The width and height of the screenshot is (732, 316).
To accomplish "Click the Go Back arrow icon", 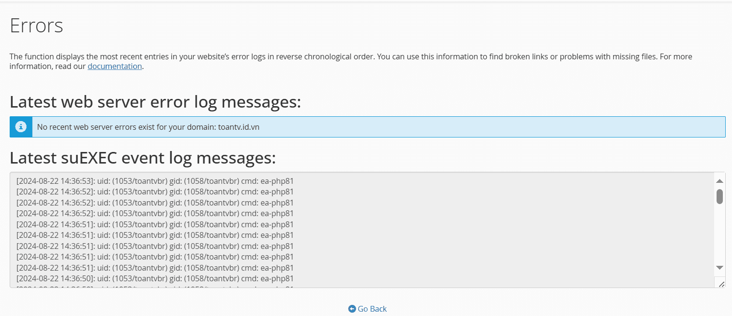I will 352,309.
